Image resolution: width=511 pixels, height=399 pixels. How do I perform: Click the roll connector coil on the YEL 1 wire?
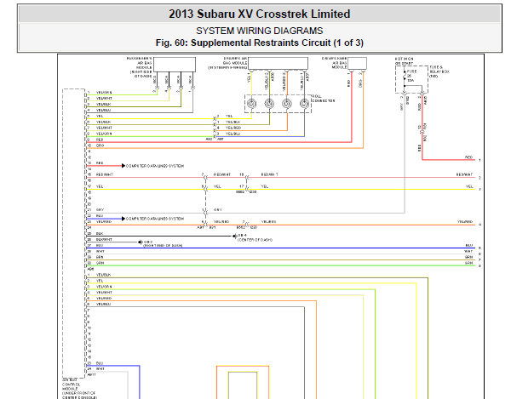(251, 104)
